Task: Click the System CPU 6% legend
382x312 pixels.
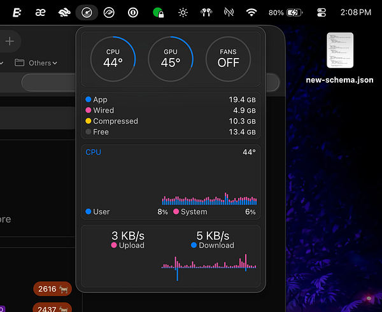Action: point(215,212)
